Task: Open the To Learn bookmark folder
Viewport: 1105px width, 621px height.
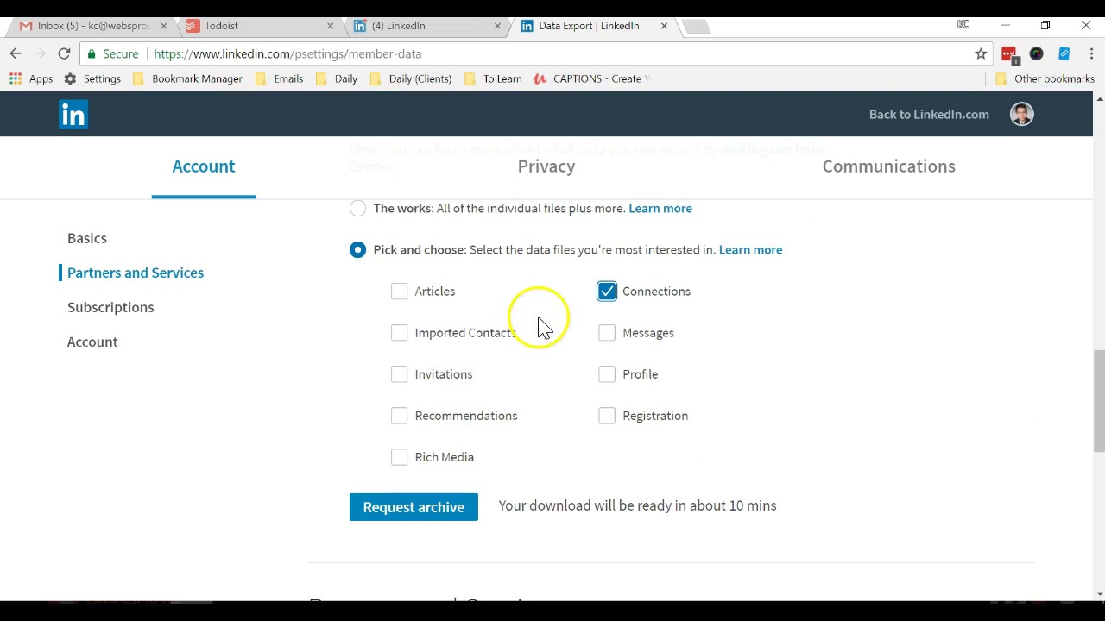Action: tap(493, 78)
